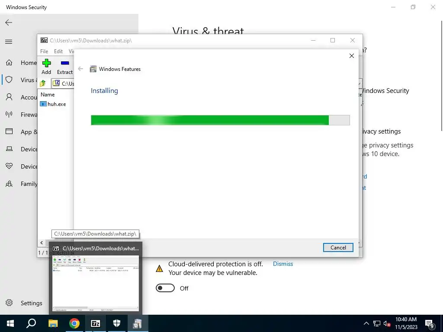Open Firewall & network protection icon
443x332 pixels.
pos(9,114)
